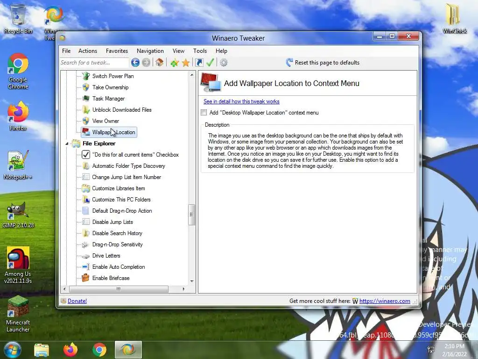The width and height of the screenshot is (478, 359).
Task: Click the Default Drag-n-Drop Action icon
Action: tap(86, 211)
